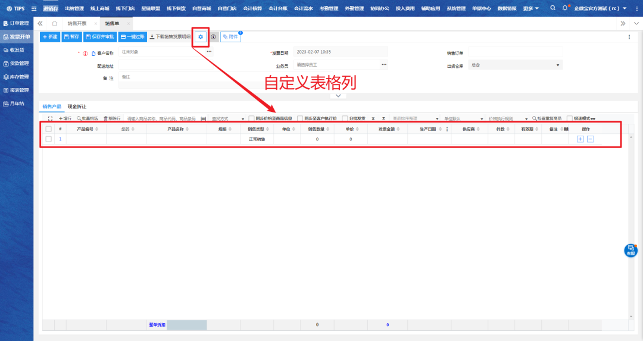The height and width of the screenshot is (341, 643).
Task: Tick the 分批发货 checkbox
Action: coord(345,118)
